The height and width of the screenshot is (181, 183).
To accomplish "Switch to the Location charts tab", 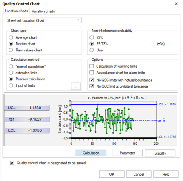I will (17, 11).
